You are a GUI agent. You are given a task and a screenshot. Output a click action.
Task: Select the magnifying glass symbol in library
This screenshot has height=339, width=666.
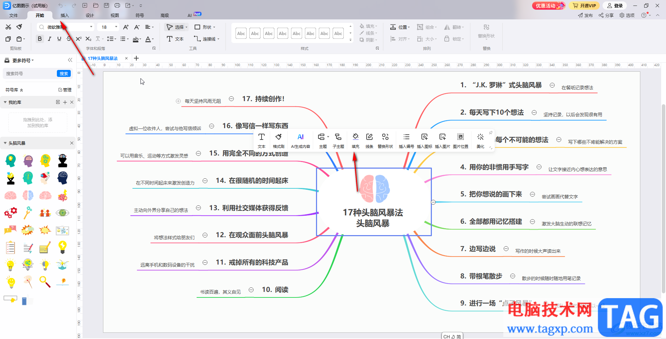coord(45,282)
